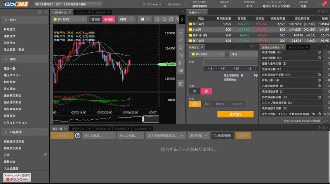The image size is (330, 184).
Task: Click the 注文実行 order execute button
Action: 235,114
